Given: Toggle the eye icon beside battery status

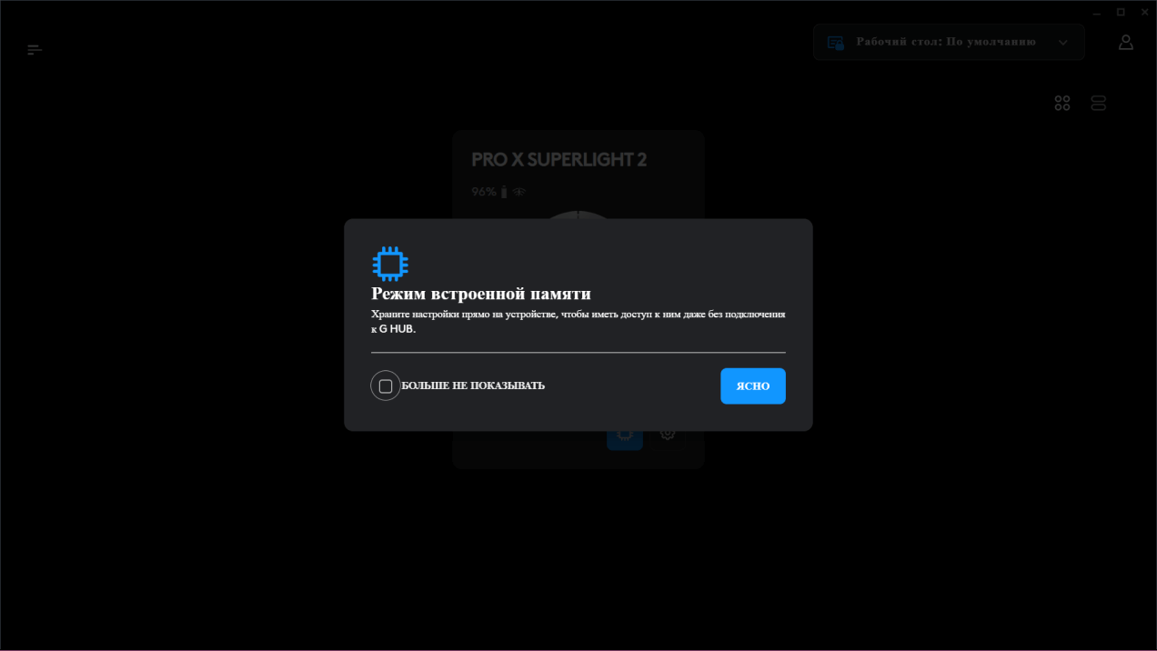Looking at the screenshot, I should point(518,192).
